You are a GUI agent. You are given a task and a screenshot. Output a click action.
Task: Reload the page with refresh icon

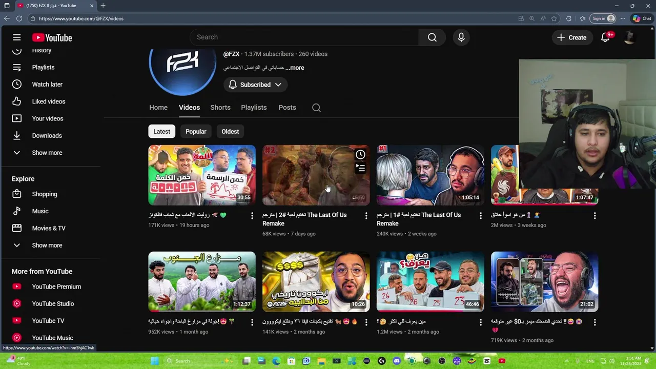click(19, 18)
